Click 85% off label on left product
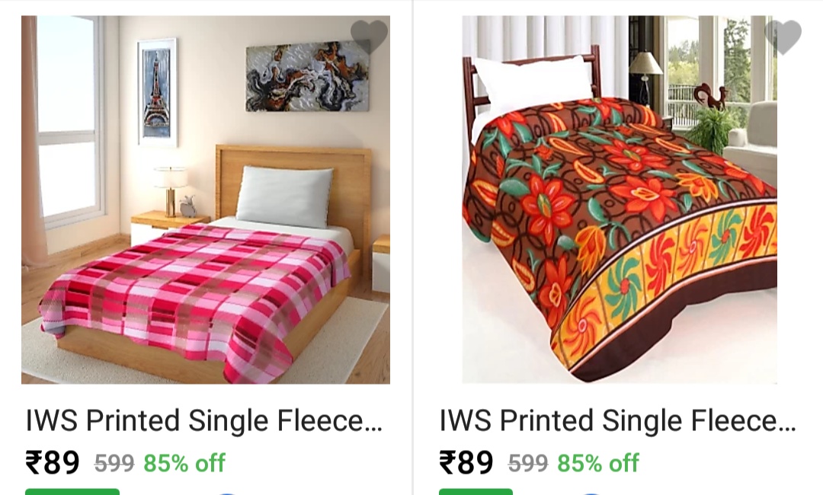 click(x=184, y=463)
